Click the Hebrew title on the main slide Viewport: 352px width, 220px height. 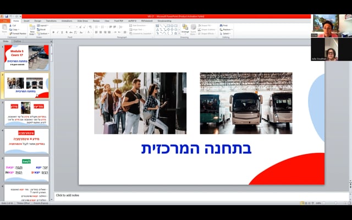[196, 148]
